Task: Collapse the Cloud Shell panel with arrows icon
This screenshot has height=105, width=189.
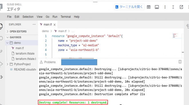Action: click(x=173, y=7)
